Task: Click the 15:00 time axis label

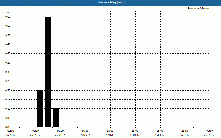Action: pos(135,131)
